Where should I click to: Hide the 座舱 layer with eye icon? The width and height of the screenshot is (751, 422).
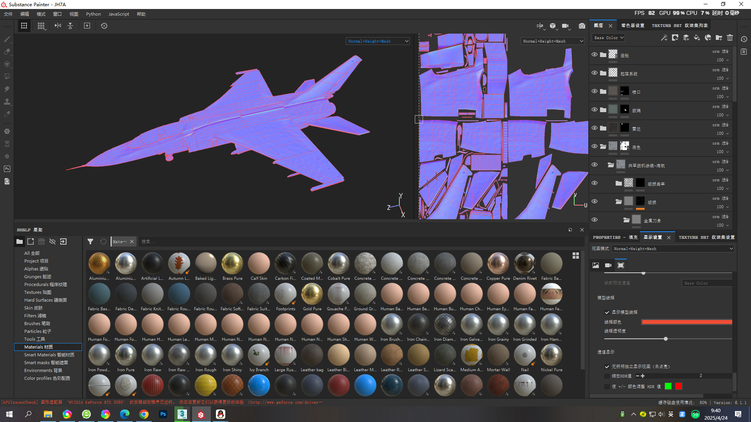[595, 55]
